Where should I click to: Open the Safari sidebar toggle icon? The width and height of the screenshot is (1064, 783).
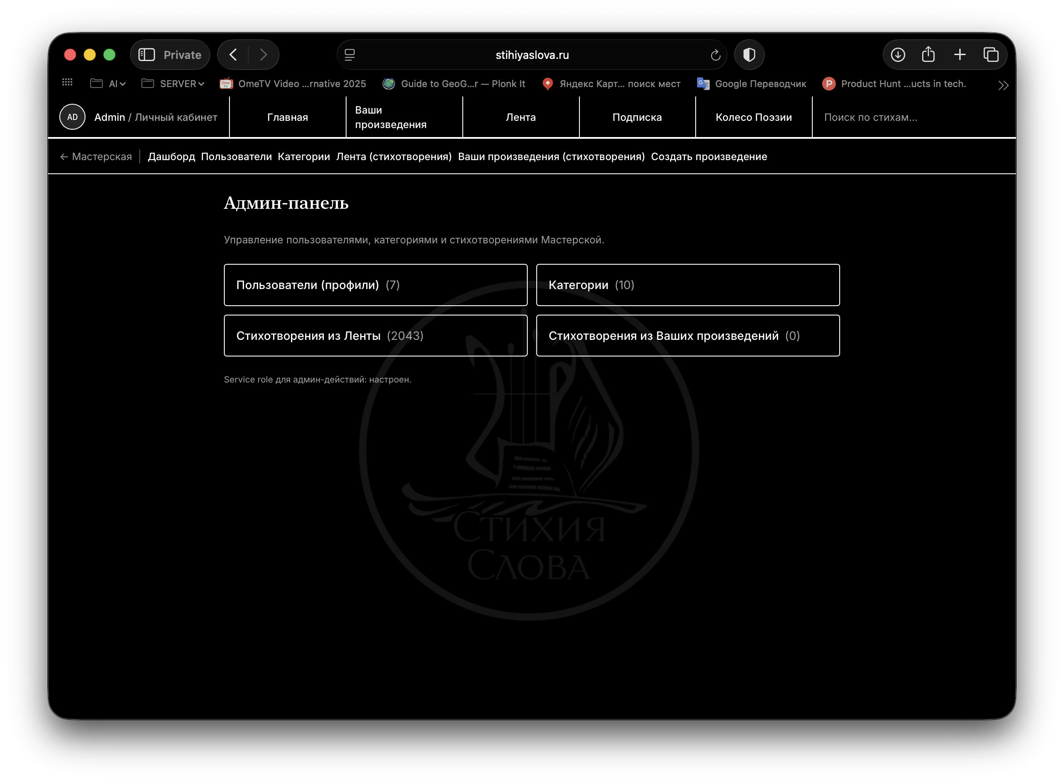(x=147, y=55)
